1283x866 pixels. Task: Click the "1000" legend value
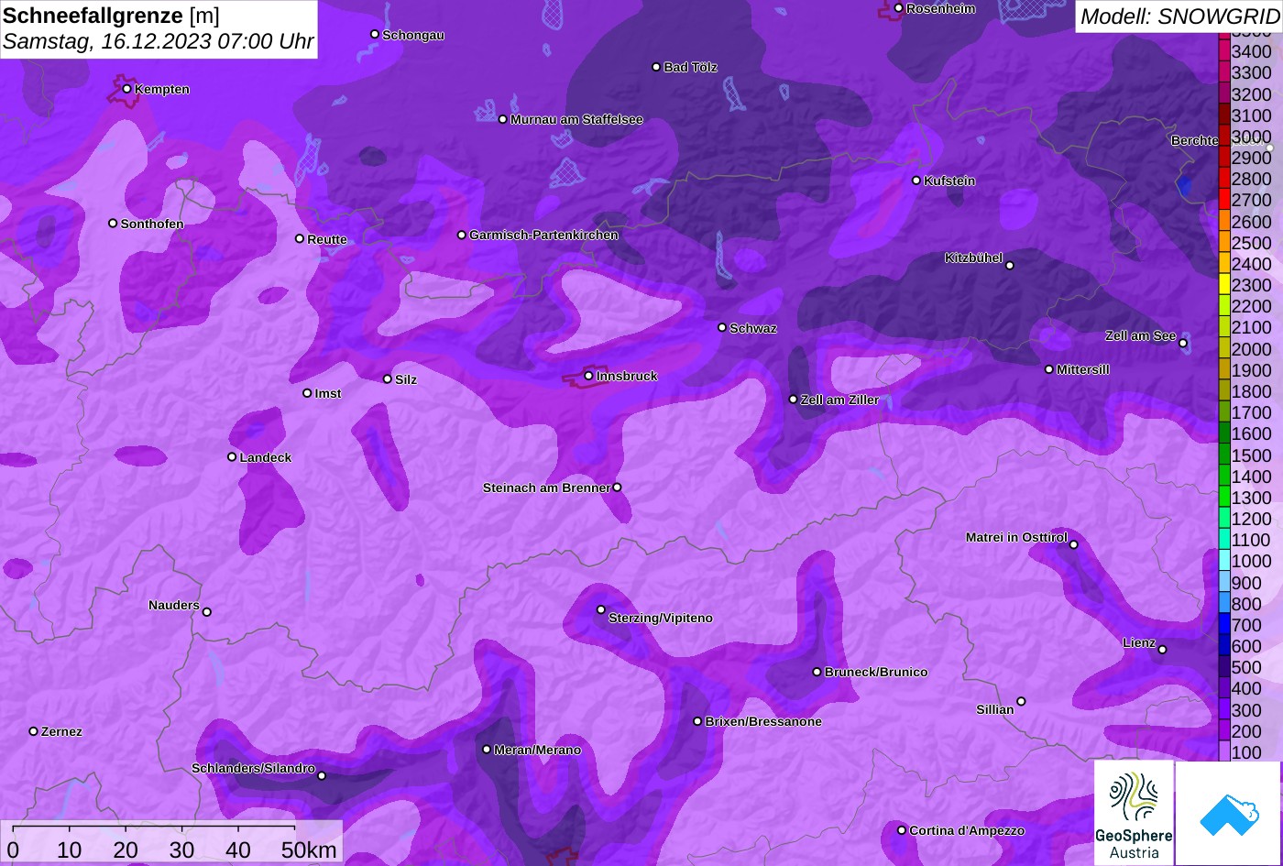pos(1251,562)
